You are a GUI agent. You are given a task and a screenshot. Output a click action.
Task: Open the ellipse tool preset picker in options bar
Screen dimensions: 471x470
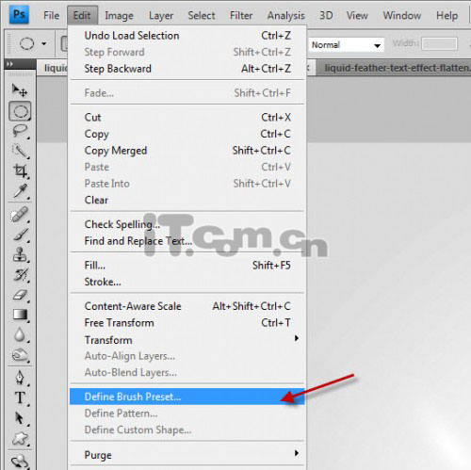(44, 43)
